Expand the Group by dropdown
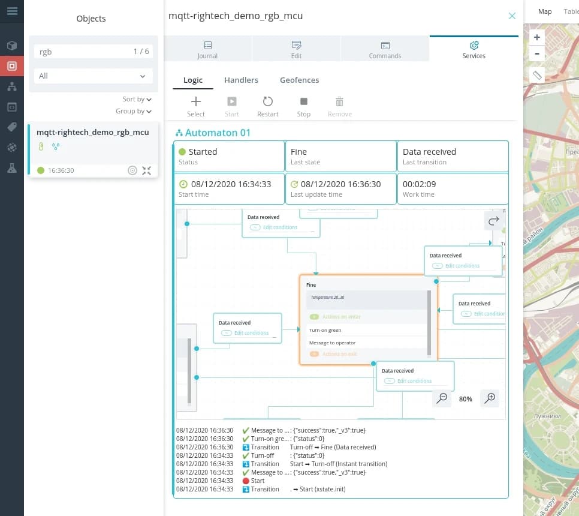Screen dimensions: 579x516 coord(134,111)
